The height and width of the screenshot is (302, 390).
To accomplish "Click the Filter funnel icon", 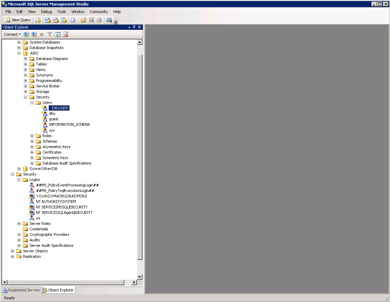I will coord(50,34).
